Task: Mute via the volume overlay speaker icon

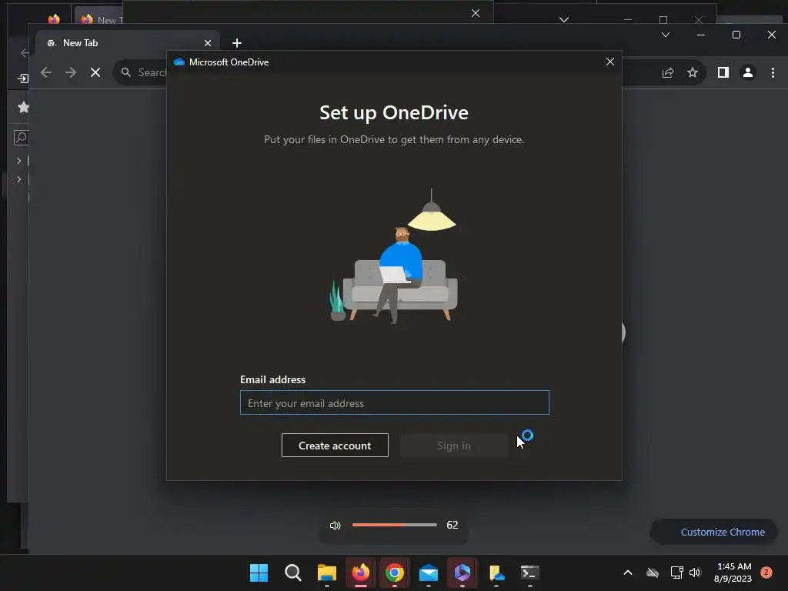Action: point(336,525)
